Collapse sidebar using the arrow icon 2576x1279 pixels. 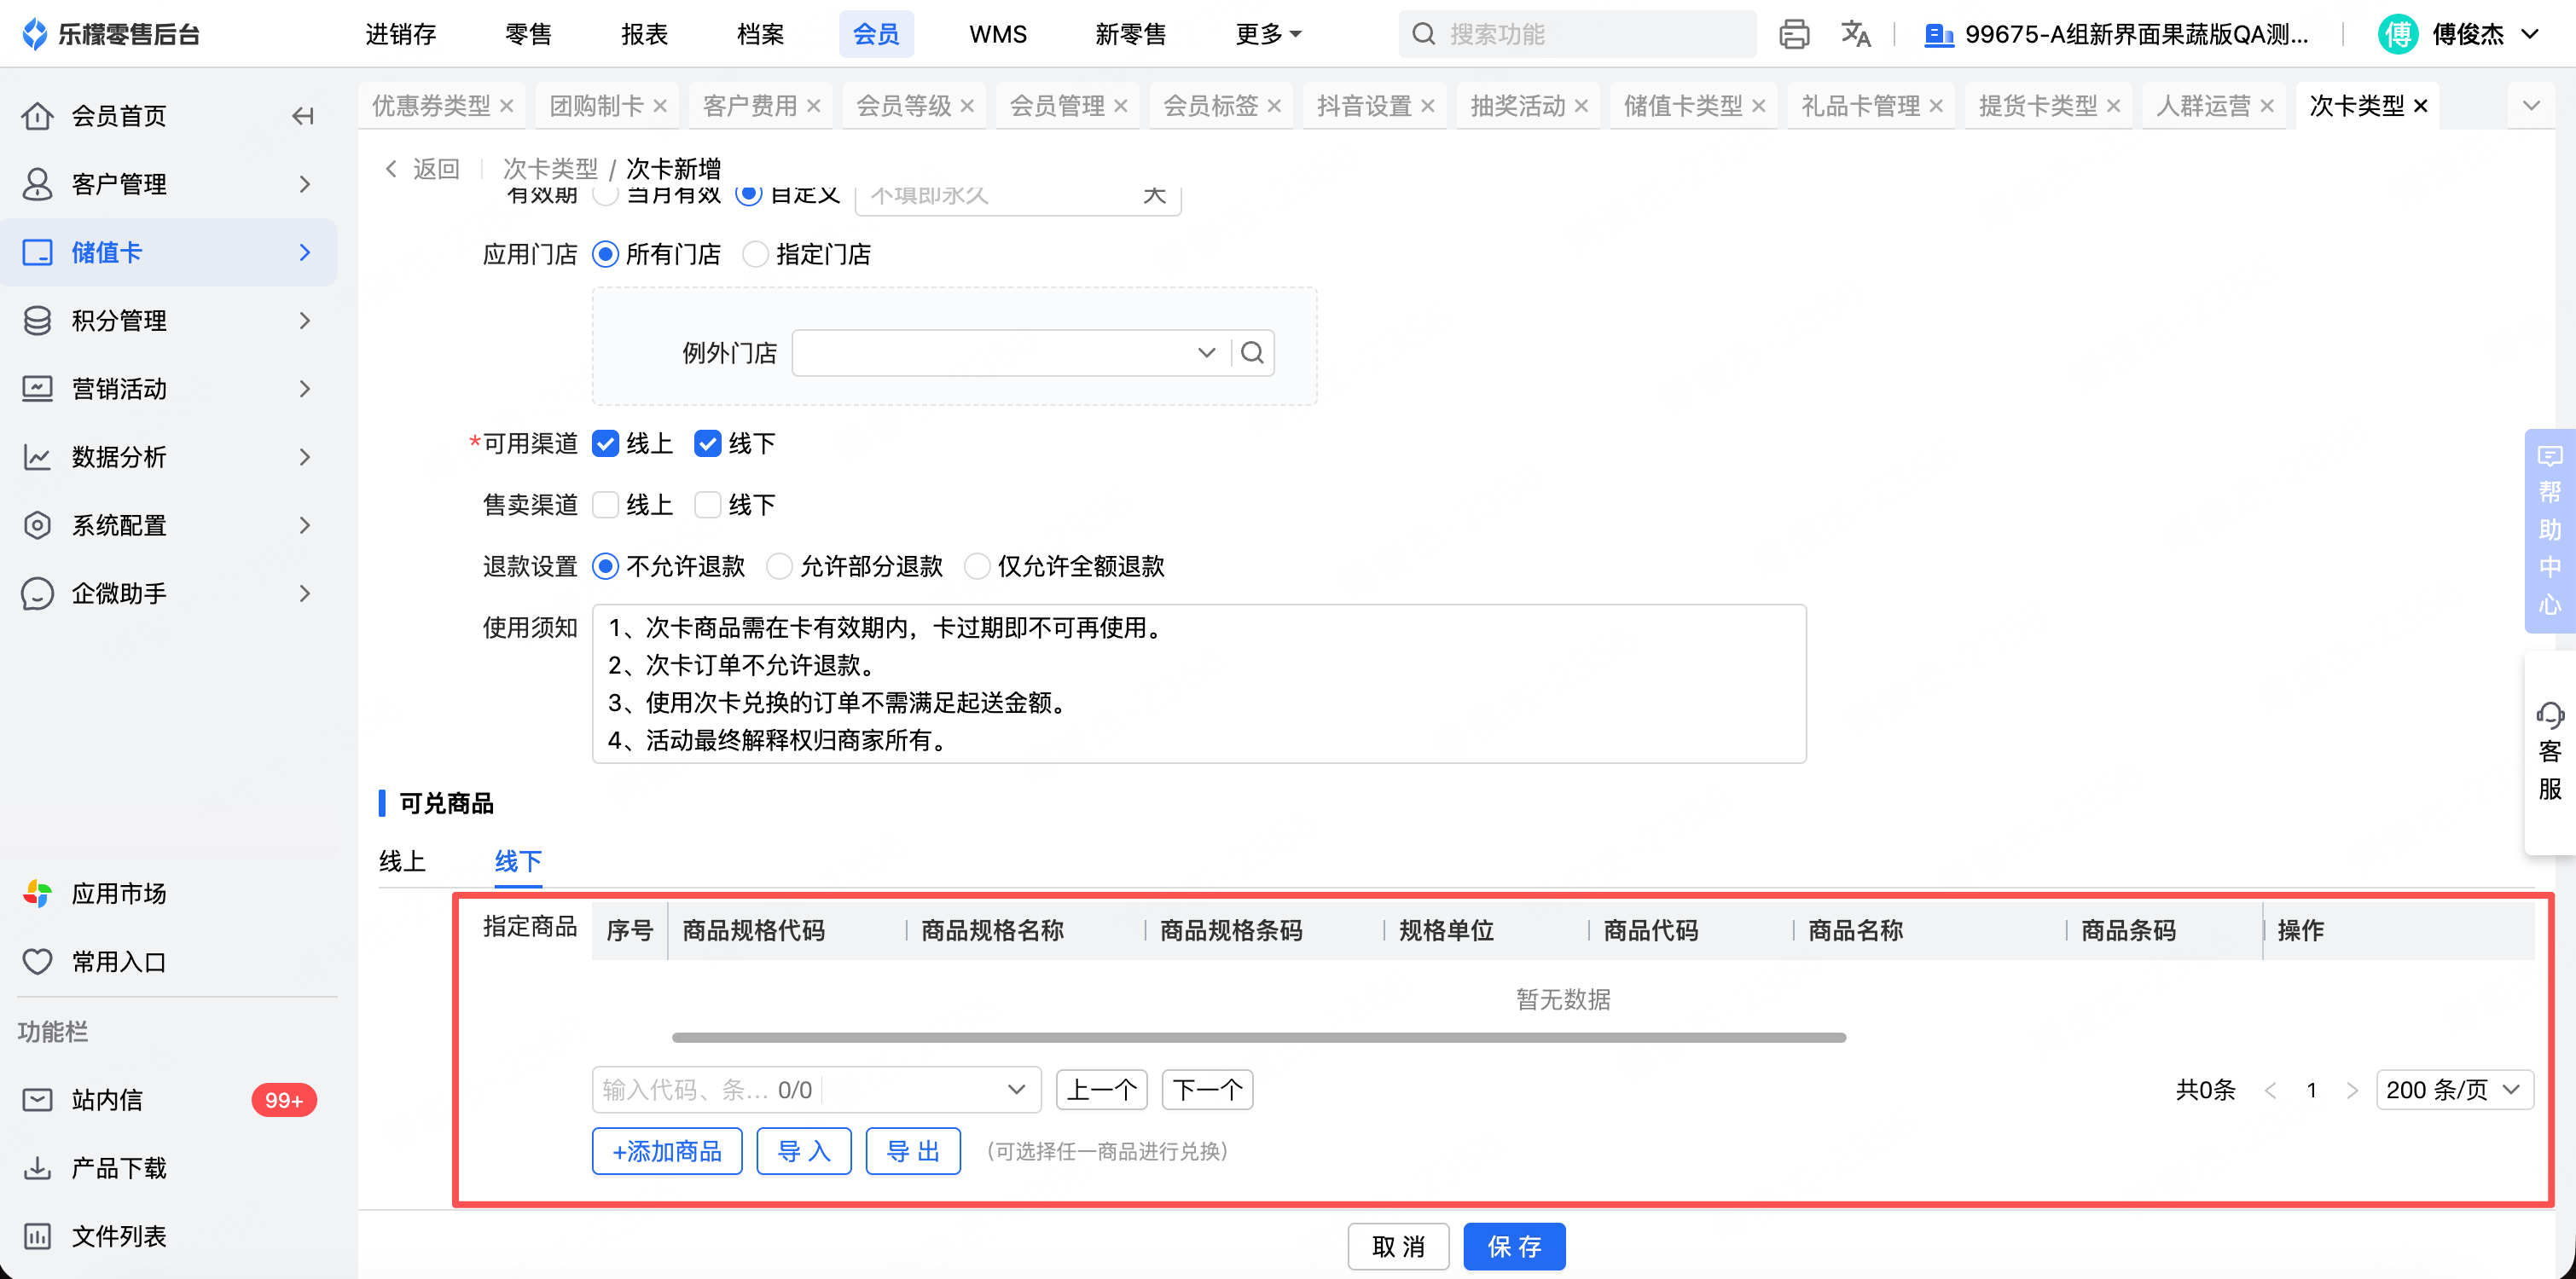coord(303,116)
